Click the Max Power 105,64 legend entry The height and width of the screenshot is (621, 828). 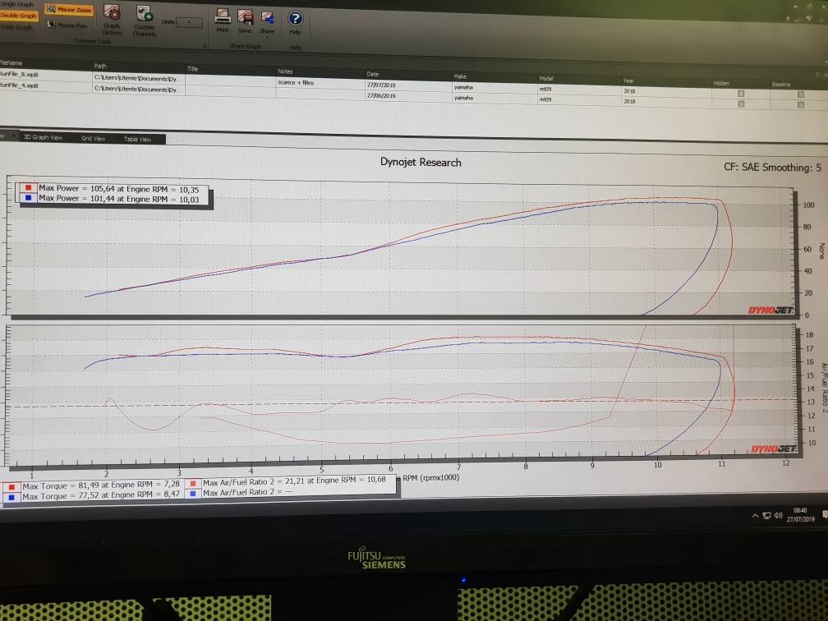[119, 189]
